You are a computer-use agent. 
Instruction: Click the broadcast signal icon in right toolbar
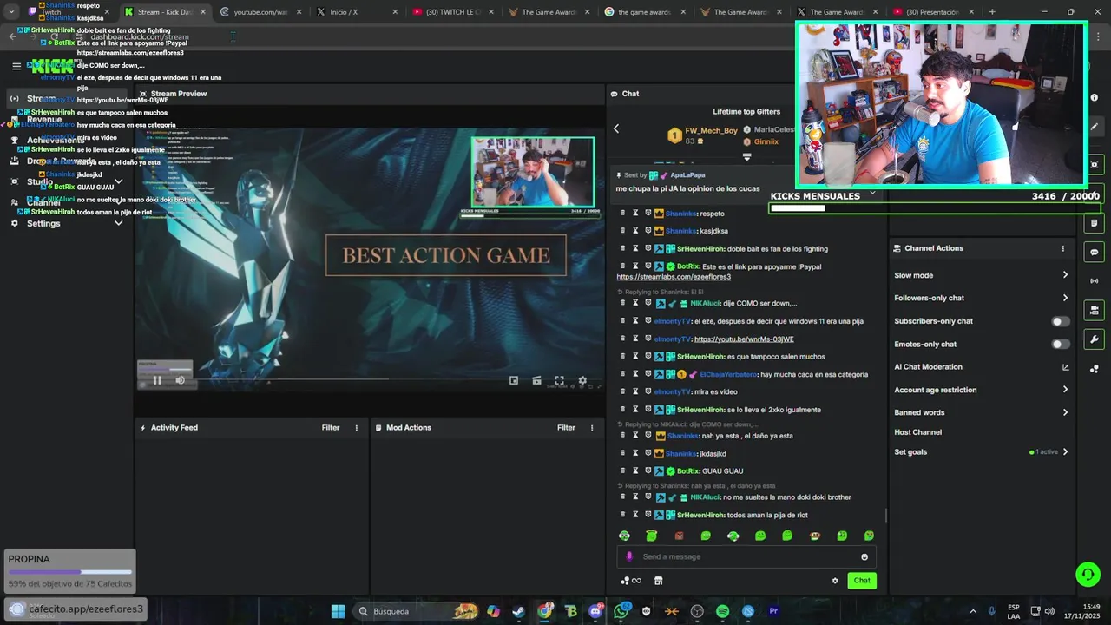[1095, 280]
